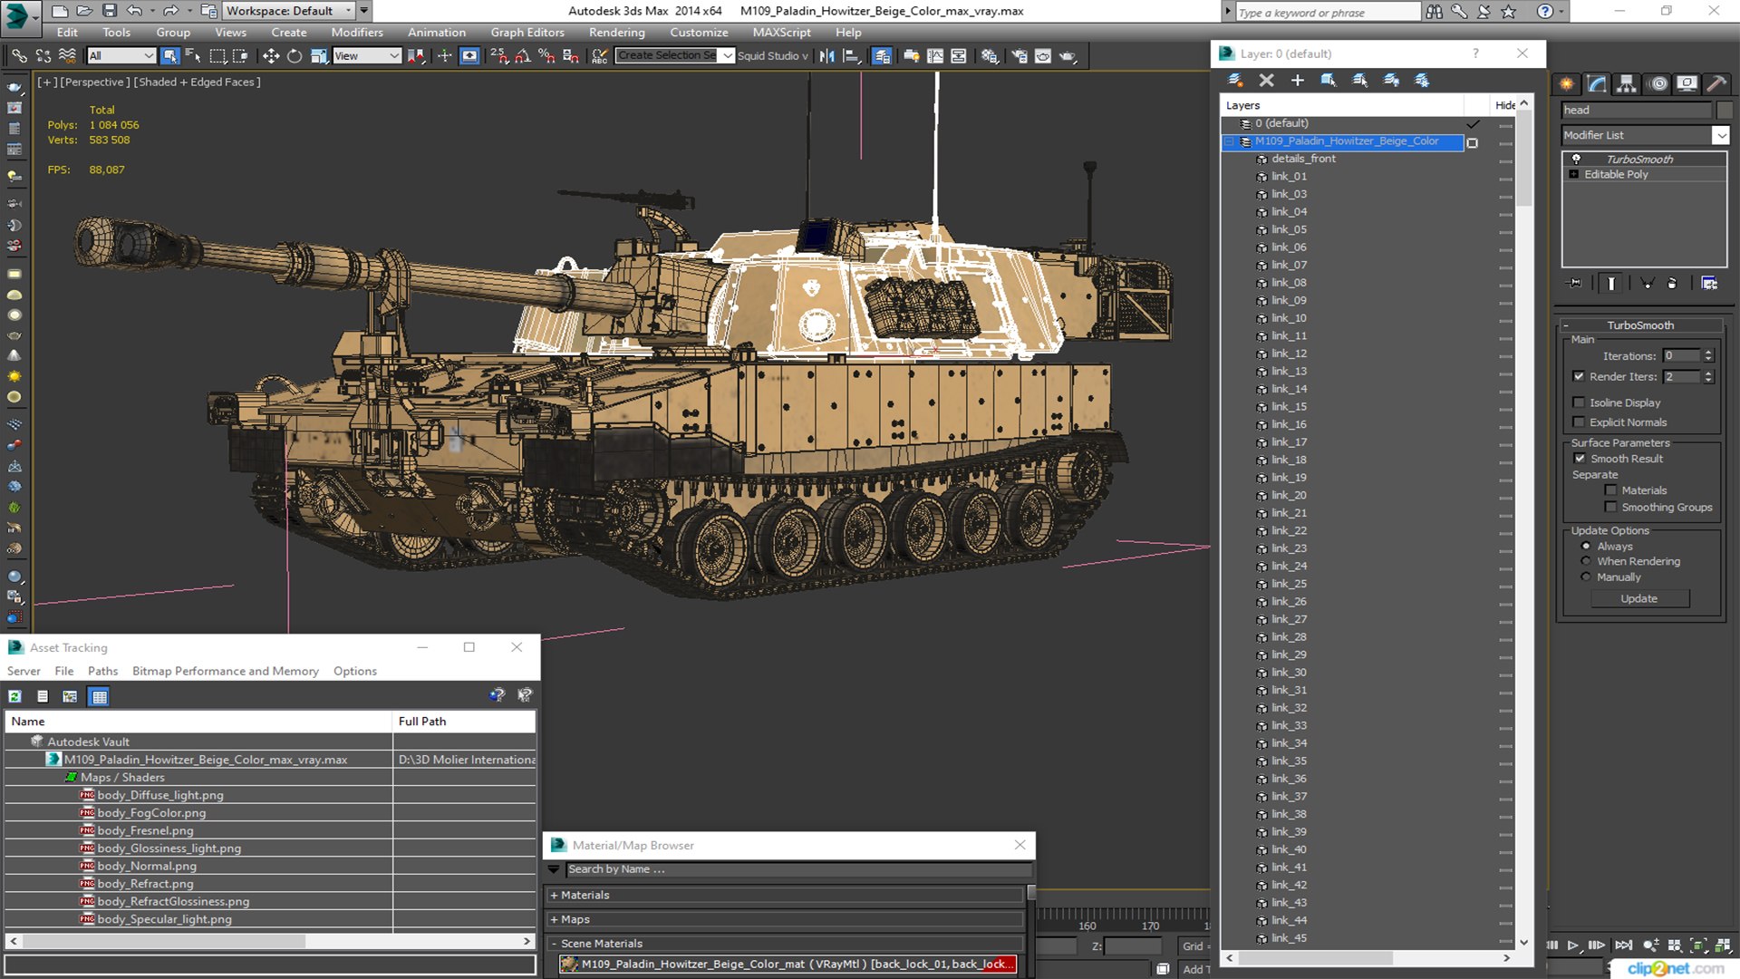Screen dimensions: 1740x979
Task: Enable the Explicit Normals checkbox
Action: [x=1580, y=422]
